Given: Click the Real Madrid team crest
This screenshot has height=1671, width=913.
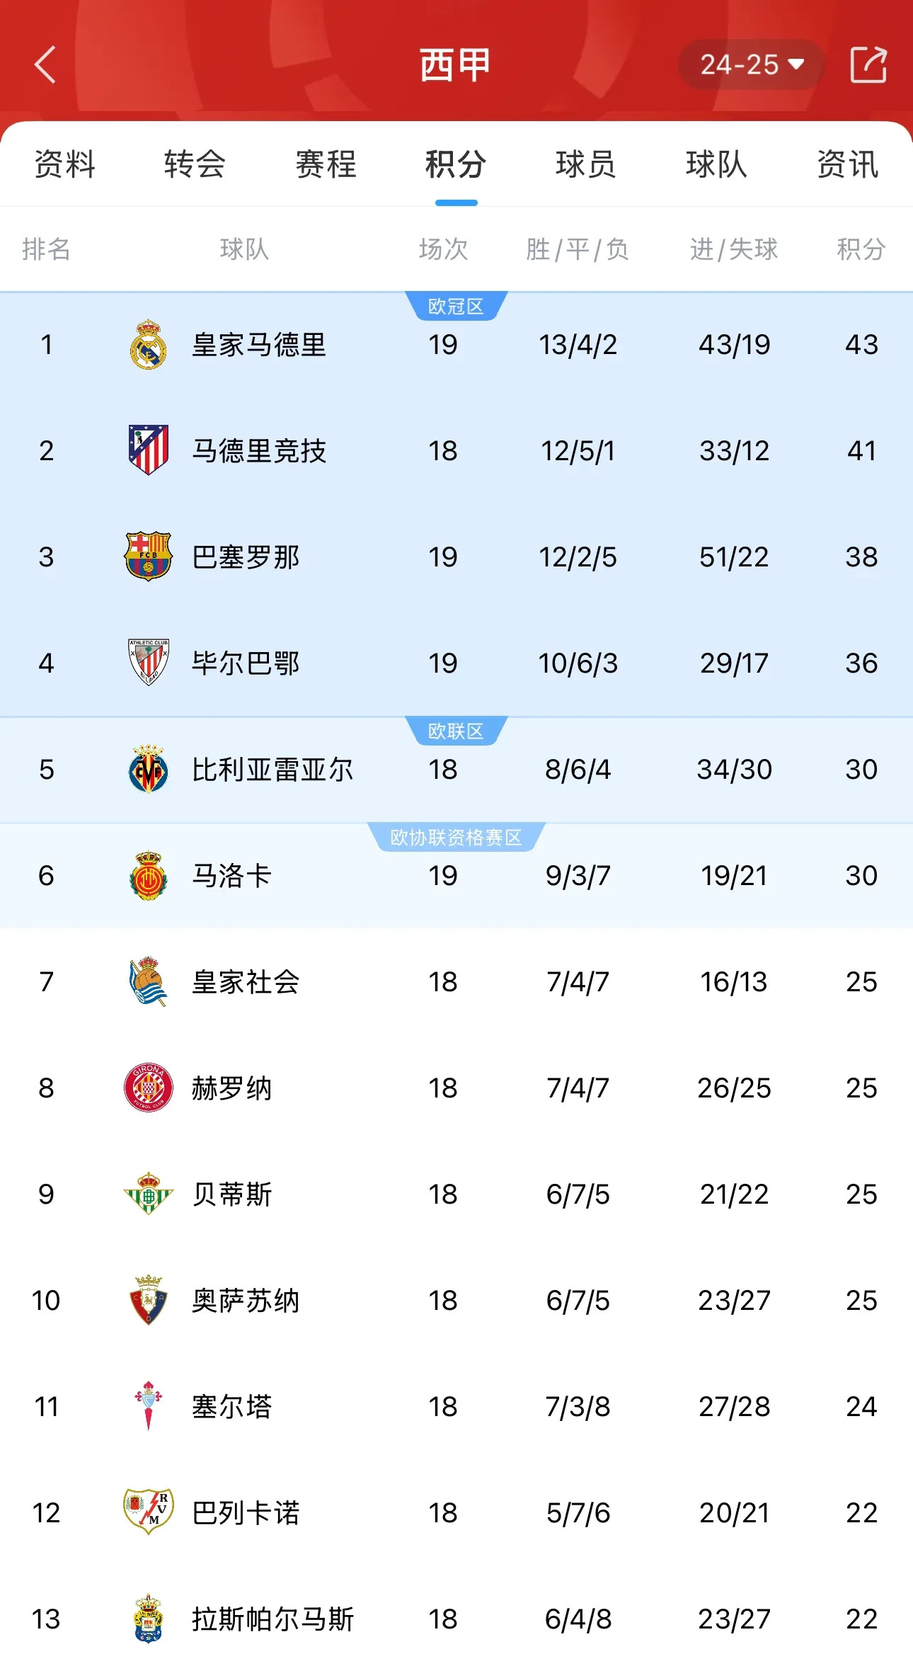Looking at the screenshot, I should (x=148, y=345).
